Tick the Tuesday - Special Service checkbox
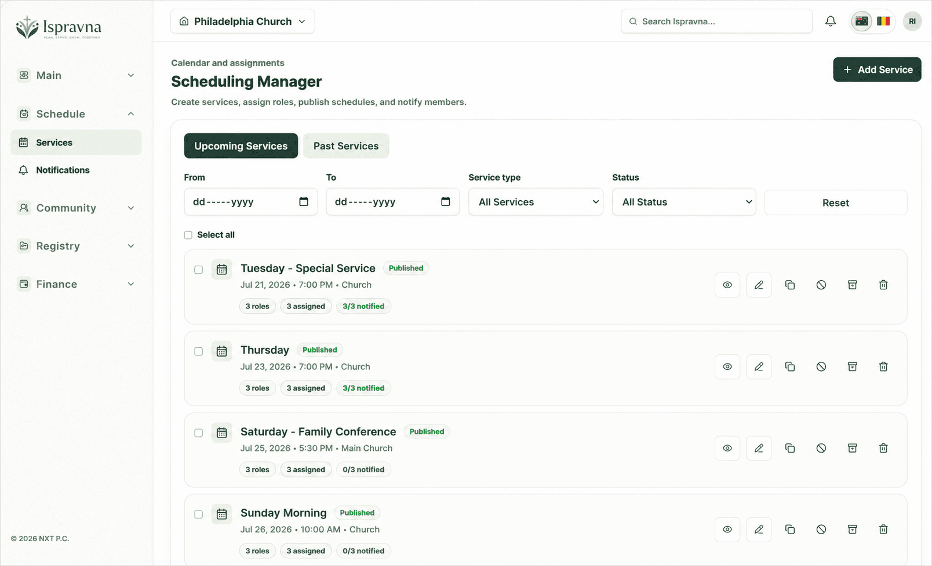Image resolution: width=932 pixels, height=566 pixels. pos(198,270)
